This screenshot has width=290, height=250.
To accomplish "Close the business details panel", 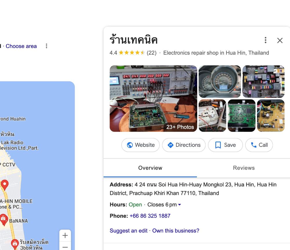I will (x=280, y=40).
